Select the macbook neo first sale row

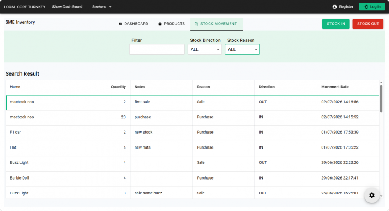192,103
